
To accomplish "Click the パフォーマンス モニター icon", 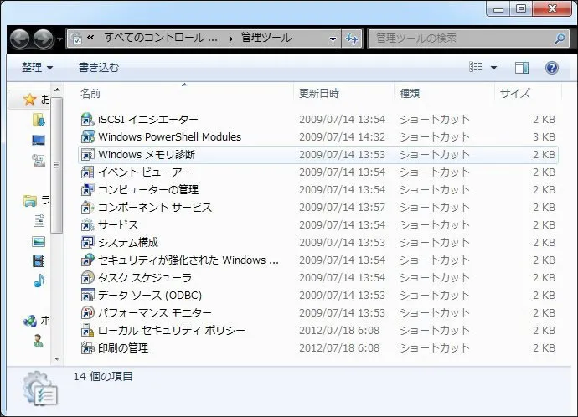I will point(87,313).
